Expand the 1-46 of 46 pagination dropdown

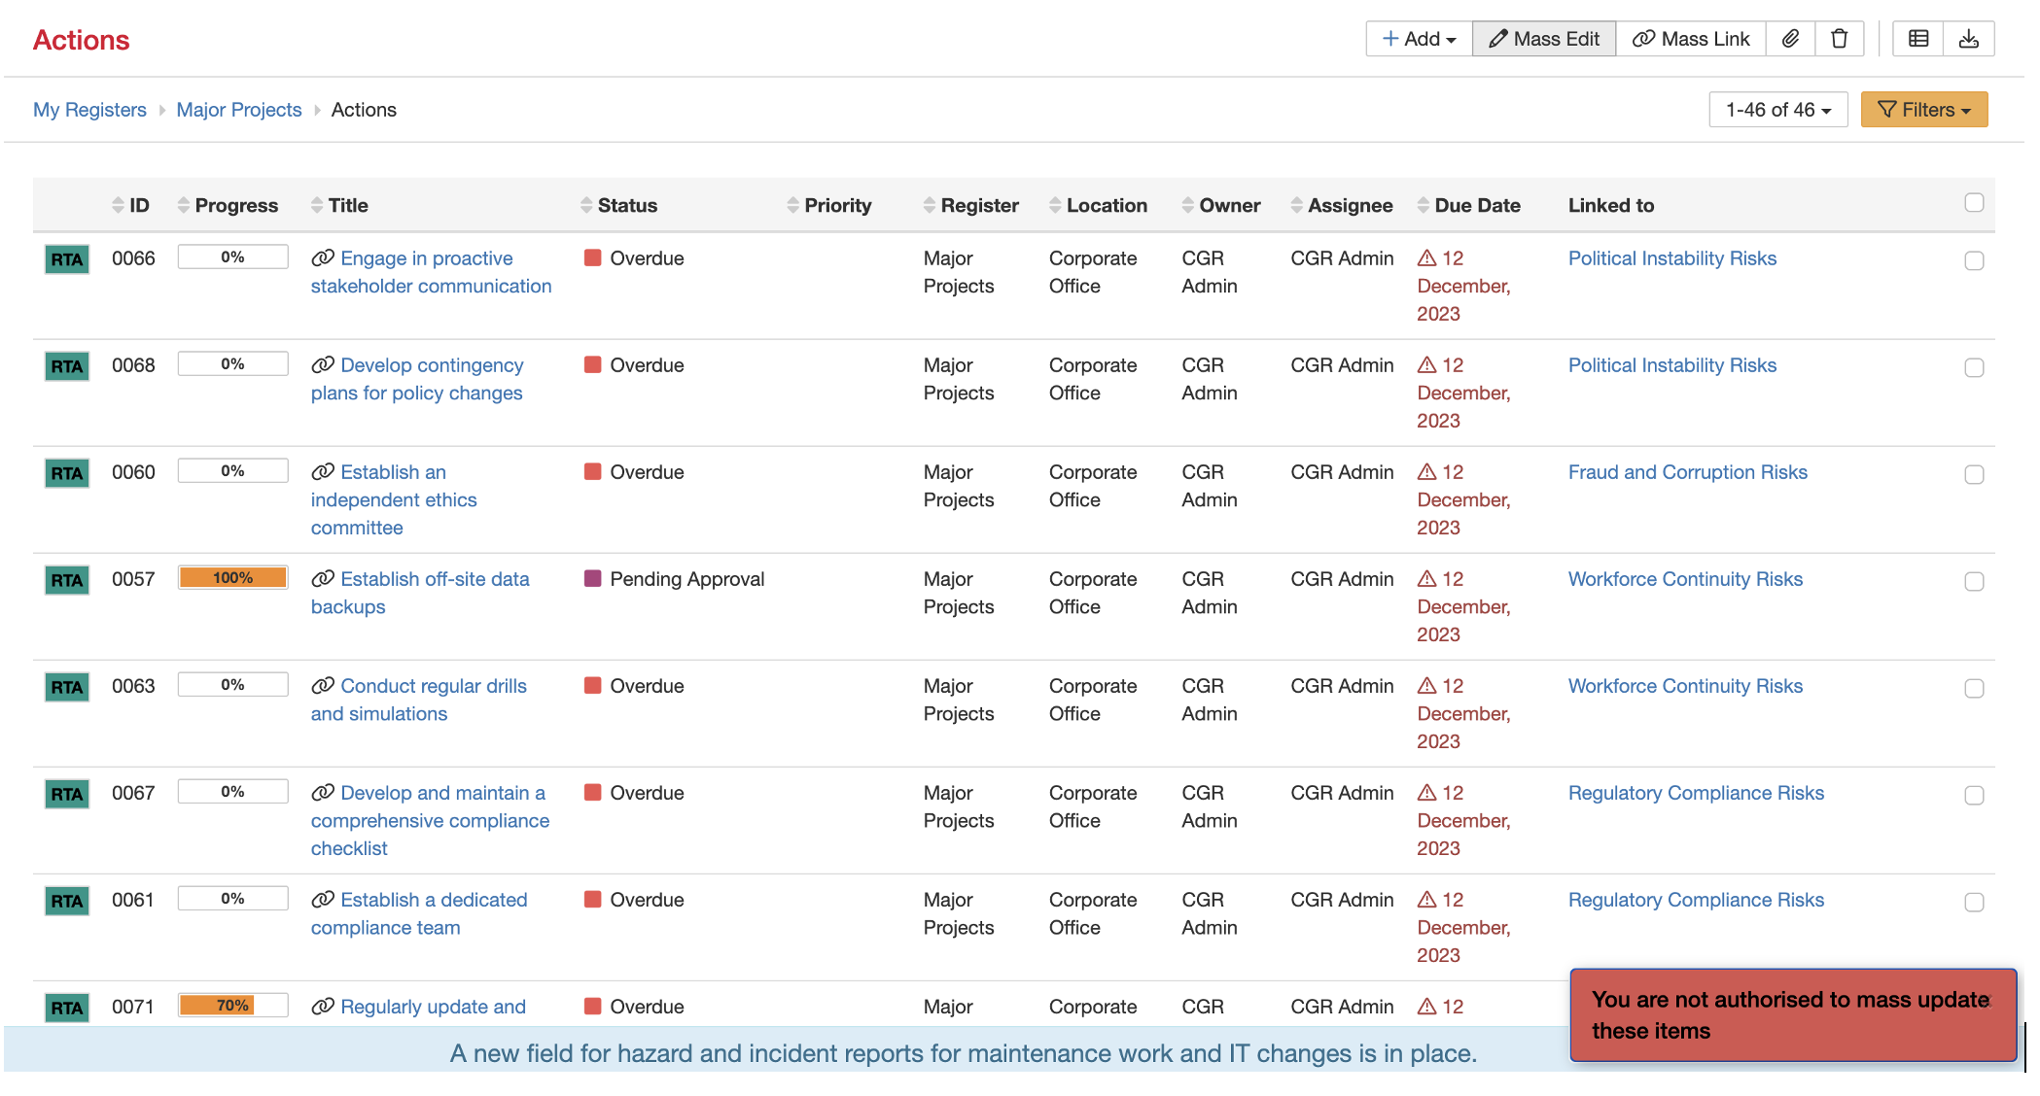point(1777,110)
